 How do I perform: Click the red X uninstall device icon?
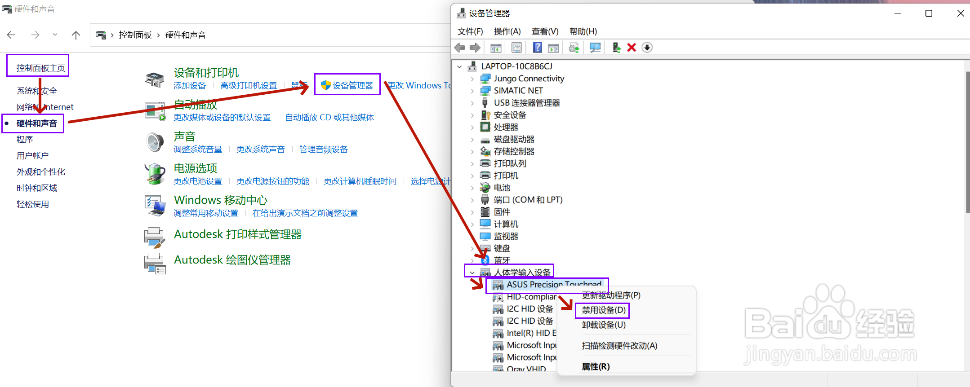(x=632, y=48)
